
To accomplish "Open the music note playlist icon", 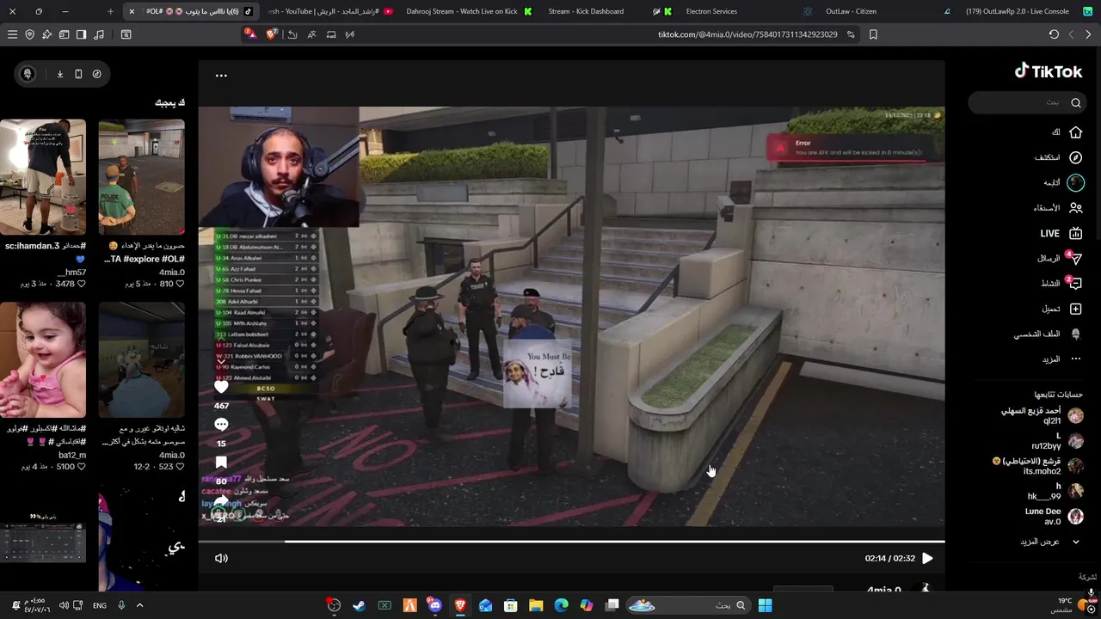I will (98, 34).
